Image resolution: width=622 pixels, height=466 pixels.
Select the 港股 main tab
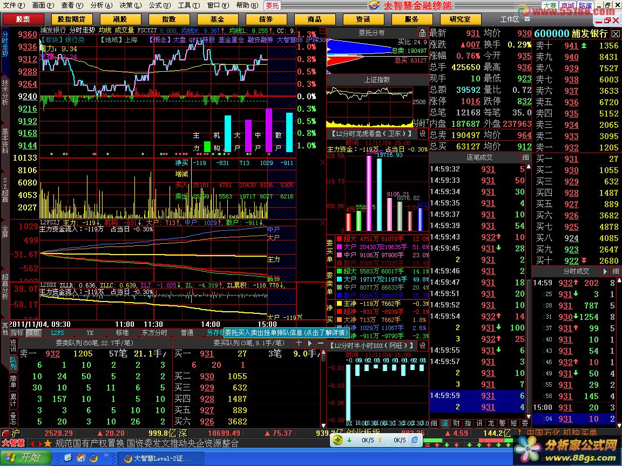pos(120,19)
